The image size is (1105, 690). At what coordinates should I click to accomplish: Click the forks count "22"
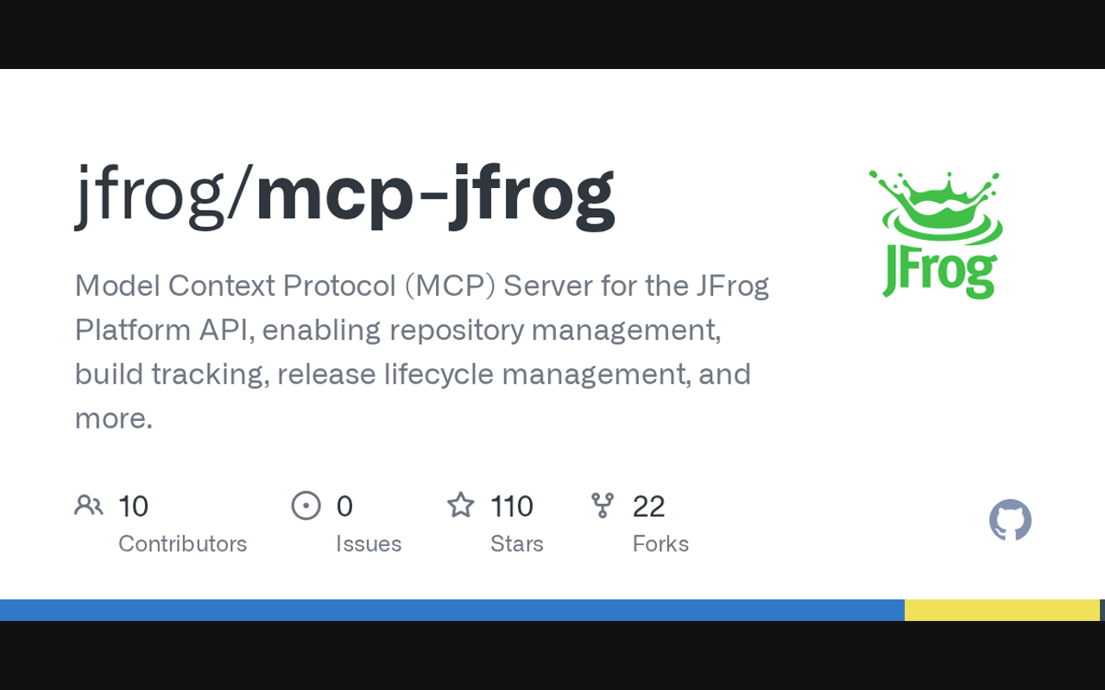(x=649, y=506)
